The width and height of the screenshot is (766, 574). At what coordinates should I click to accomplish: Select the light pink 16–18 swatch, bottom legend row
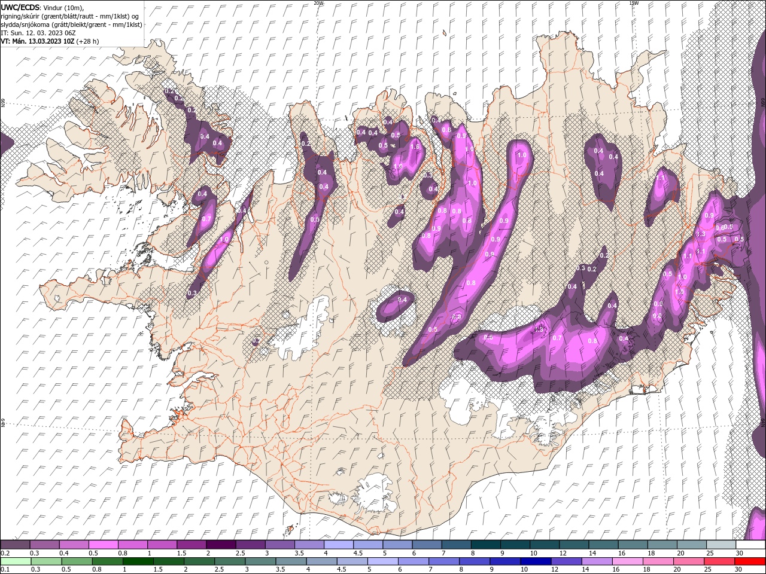point(628,561)
